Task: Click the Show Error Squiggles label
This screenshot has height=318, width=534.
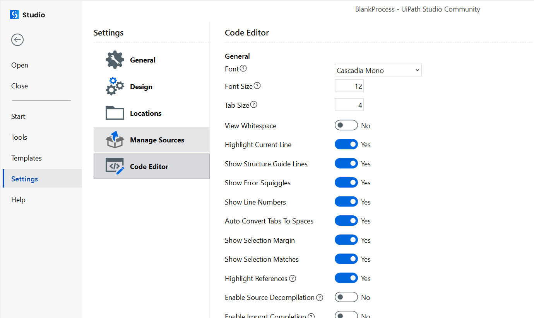Action: [258, 183]
